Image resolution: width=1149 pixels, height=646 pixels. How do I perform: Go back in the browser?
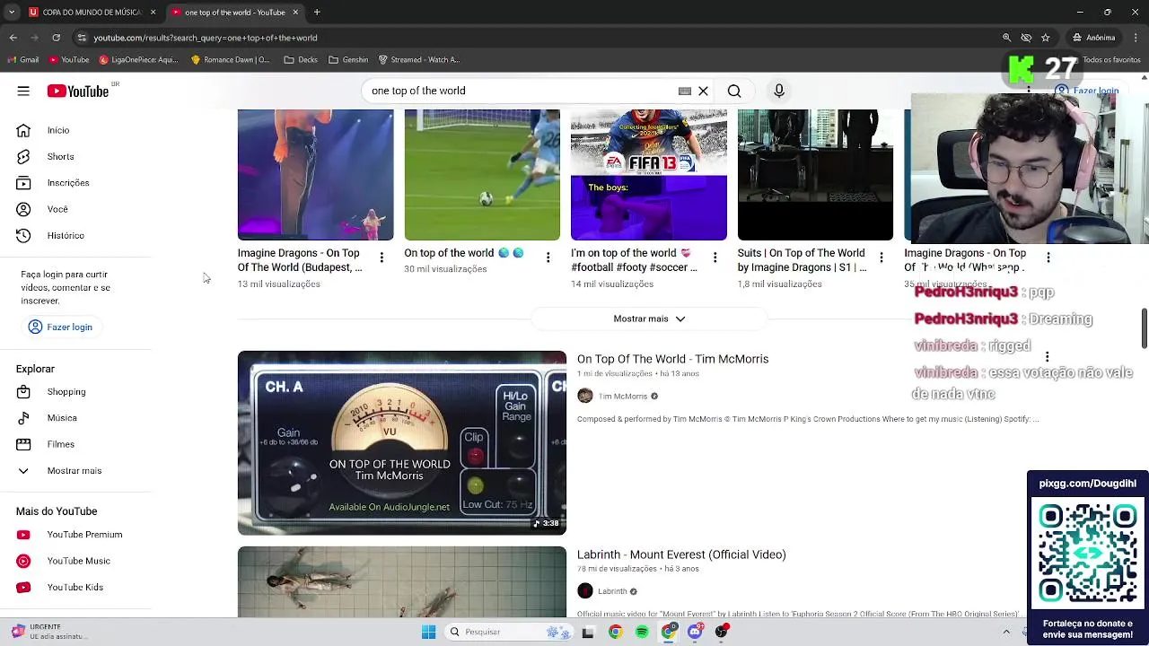[13, 38]
